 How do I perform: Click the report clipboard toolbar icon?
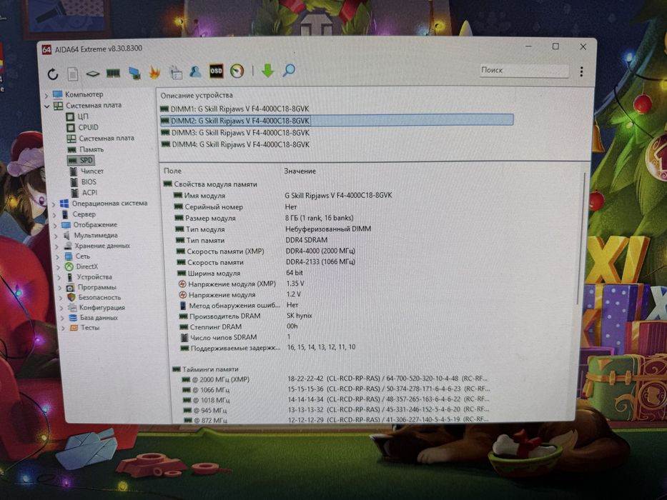click(x=175, y=72)
